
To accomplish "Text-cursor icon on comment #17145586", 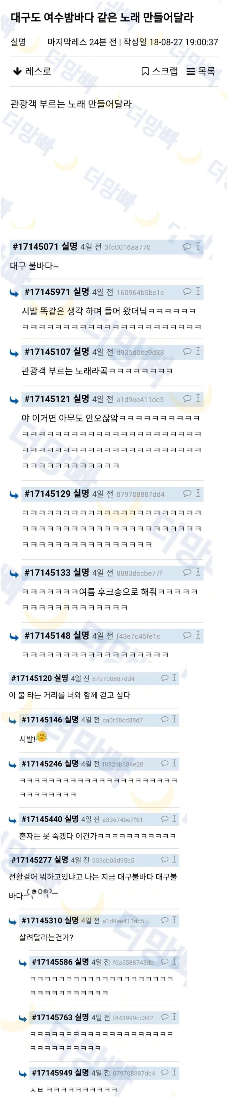I will [x=174, y=962].
